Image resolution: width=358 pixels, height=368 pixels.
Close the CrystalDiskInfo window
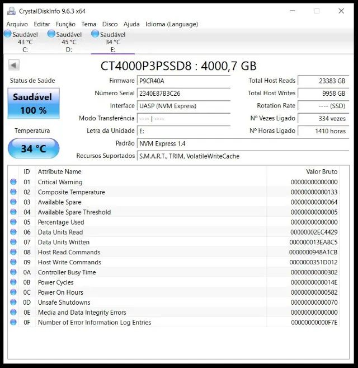pyautogui.click(x=341, y=11)
